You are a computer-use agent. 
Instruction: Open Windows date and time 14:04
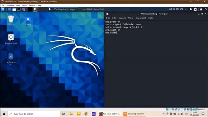point(194,114)
